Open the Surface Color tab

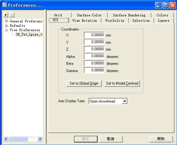pos(89,15)
